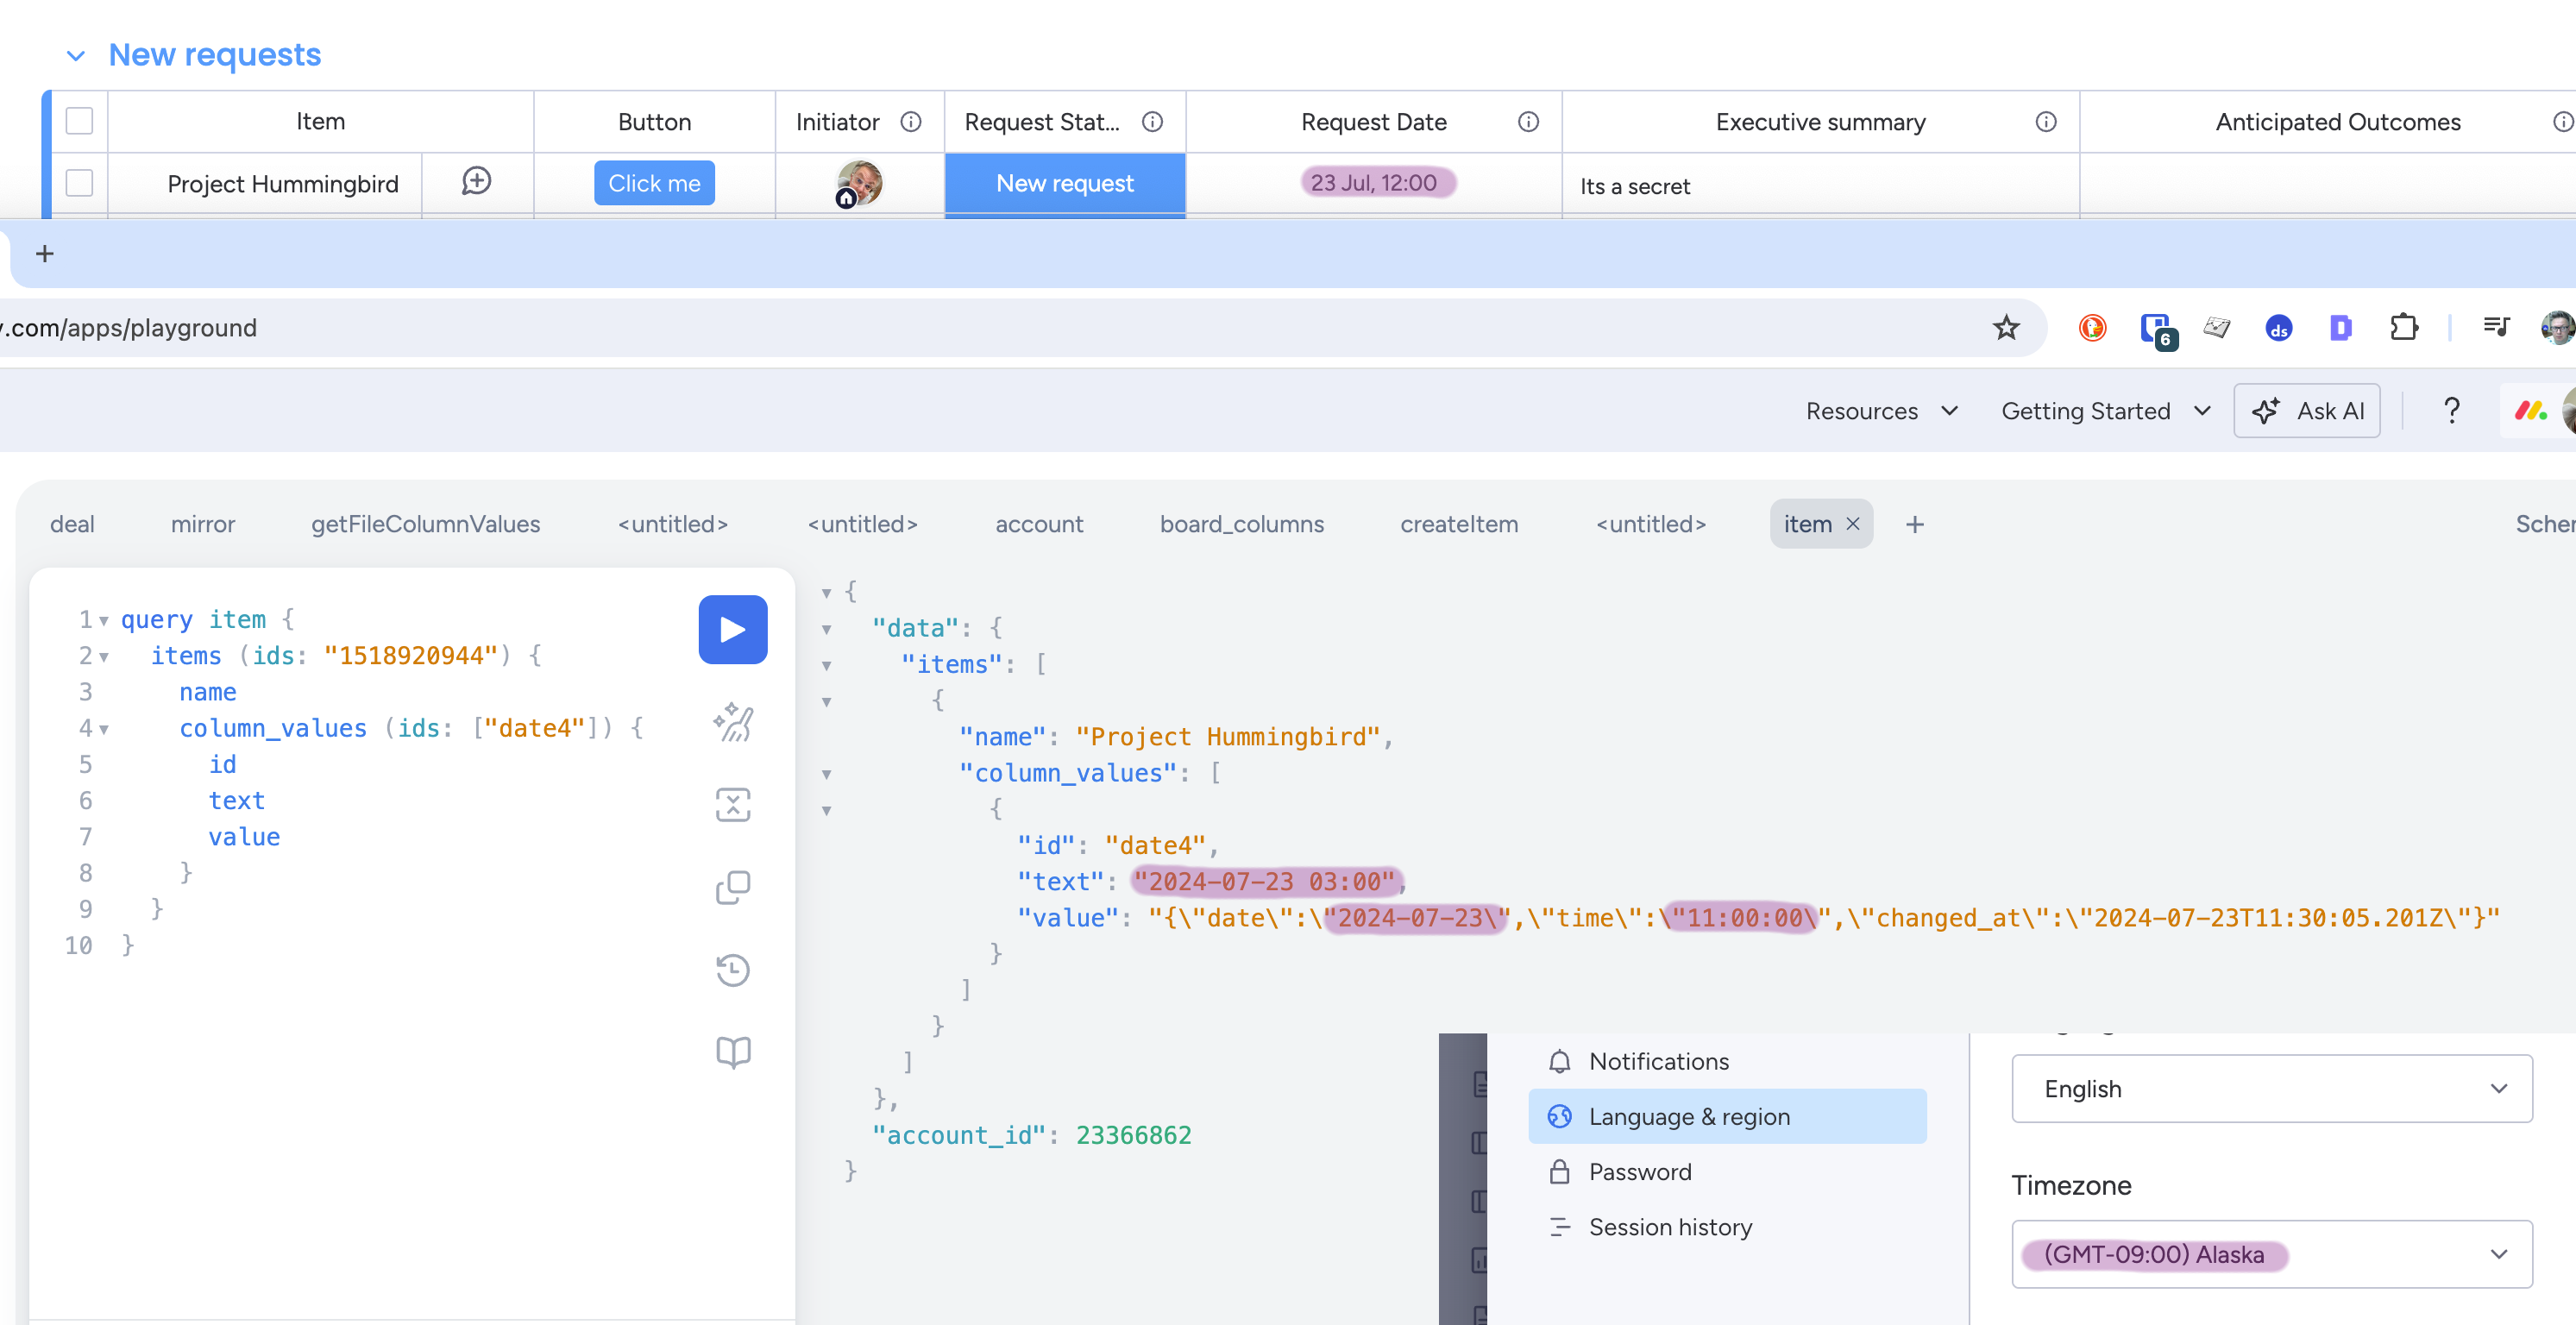Switch to the mirror query tab
The height and width of the screenshot is (1325, 2576).
[202, 524]
